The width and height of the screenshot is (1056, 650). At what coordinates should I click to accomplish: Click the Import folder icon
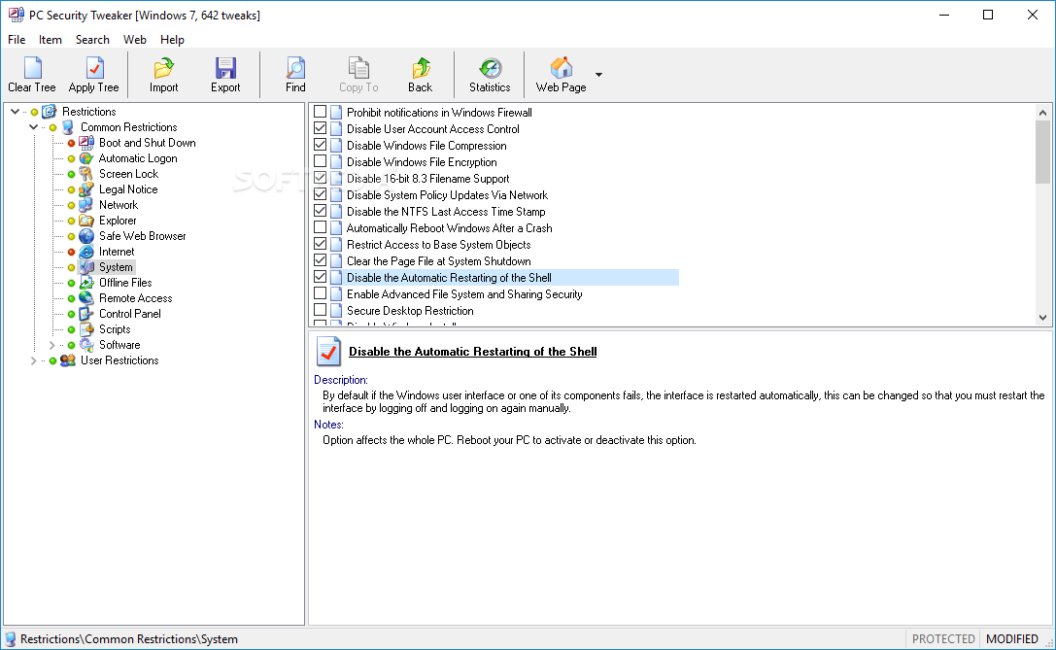coord(163,68)
